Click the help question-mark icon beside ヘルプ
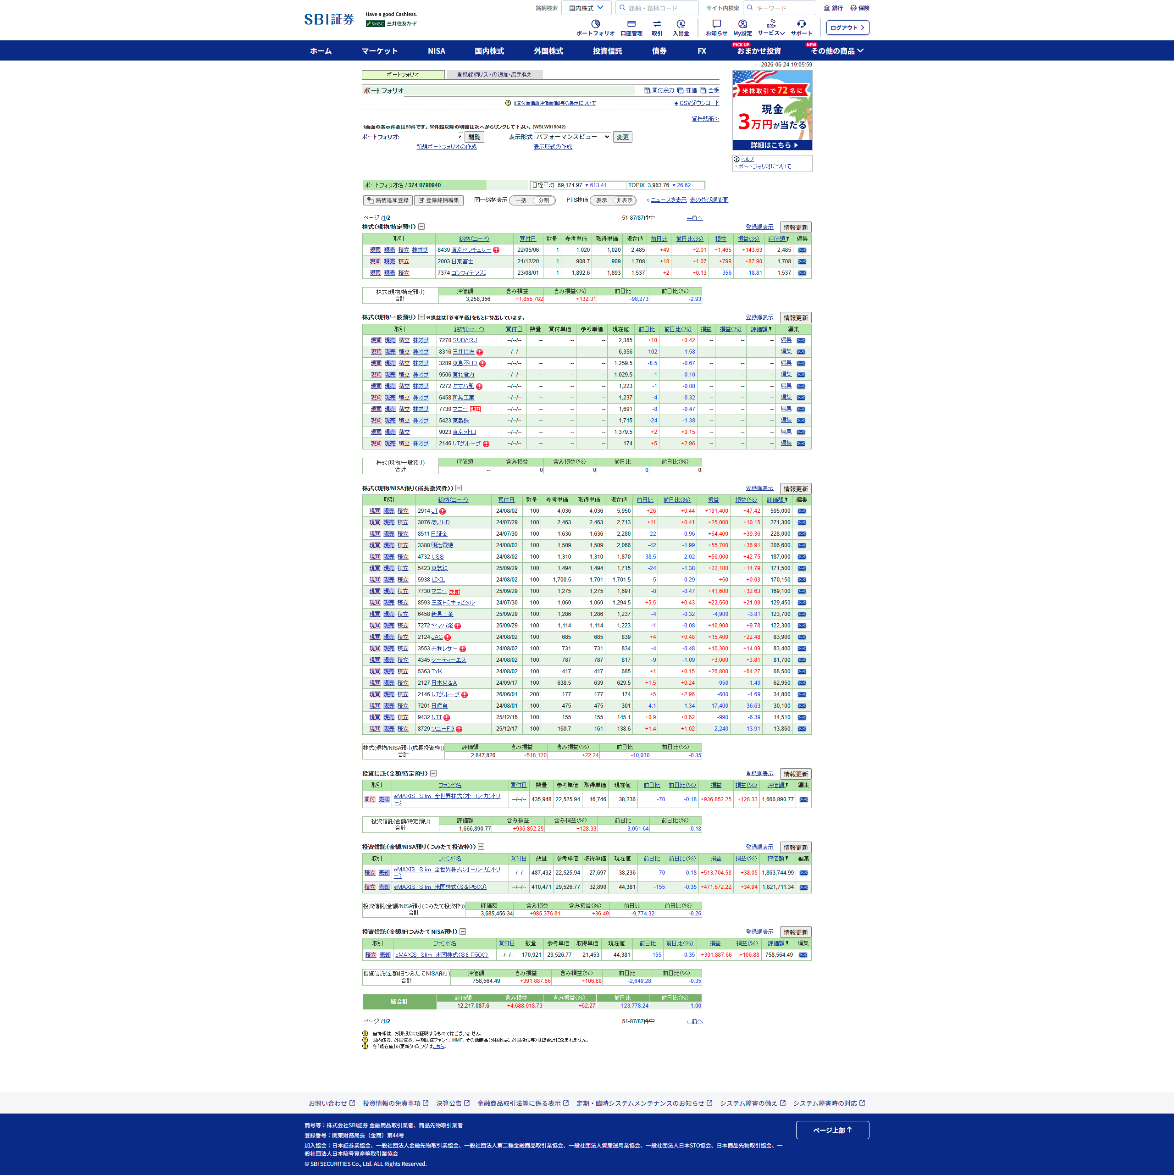Screen dimensions: 1174x1175 coord(737,159)
